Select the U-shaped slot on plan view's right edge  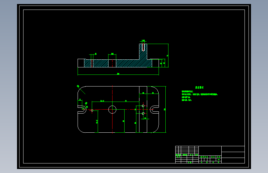pyautogui.click(x=154, y=110)
